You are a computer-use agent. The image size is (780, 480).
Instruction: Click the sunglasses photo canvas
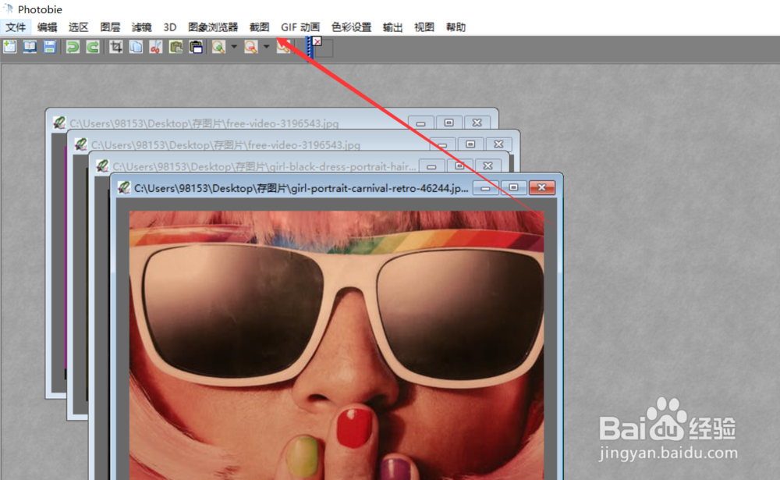click(x=336, y=345)
